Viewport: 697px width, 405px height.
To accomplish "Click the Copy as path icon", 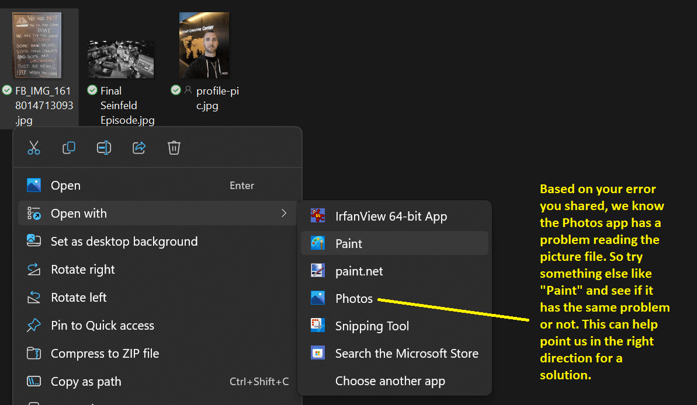I will [34, 382].
